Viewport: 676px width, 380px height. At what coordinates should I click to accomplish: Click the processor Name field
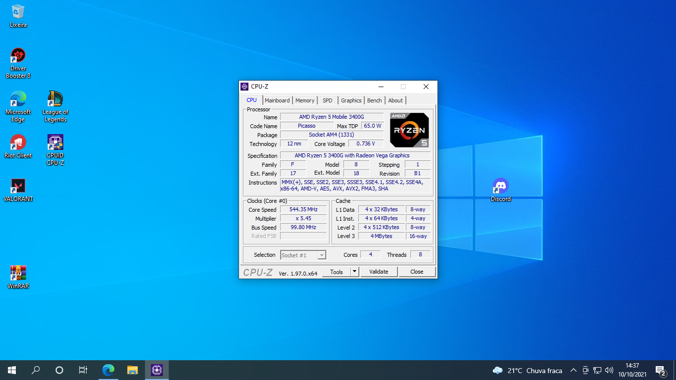332,117
